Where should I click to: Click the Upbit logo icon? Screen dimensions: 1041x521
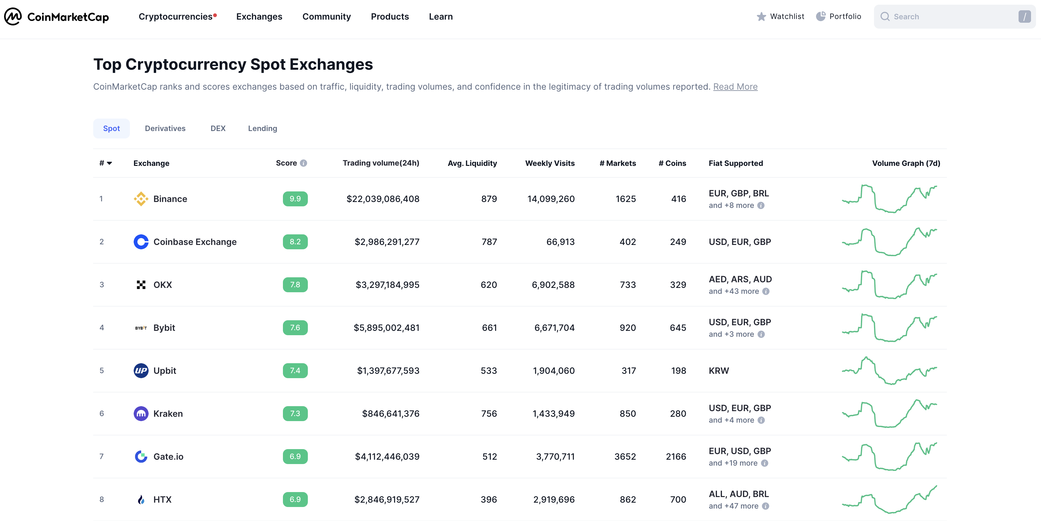tap(141, 370)
